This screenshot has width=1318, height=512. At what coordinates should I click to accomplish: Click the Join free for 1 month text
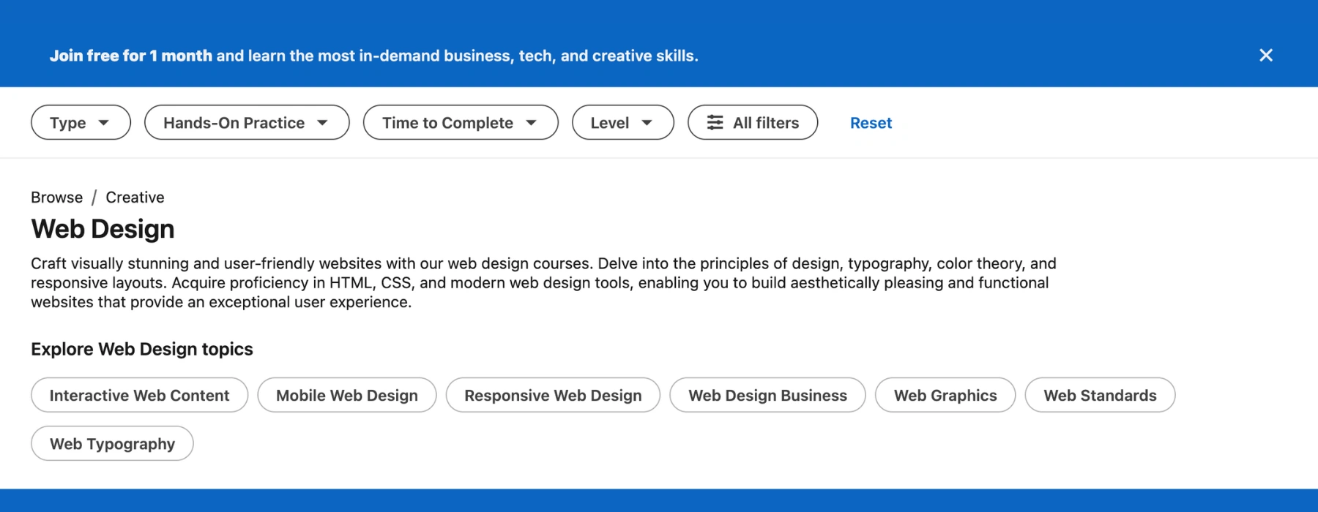(x=130, y=56)
